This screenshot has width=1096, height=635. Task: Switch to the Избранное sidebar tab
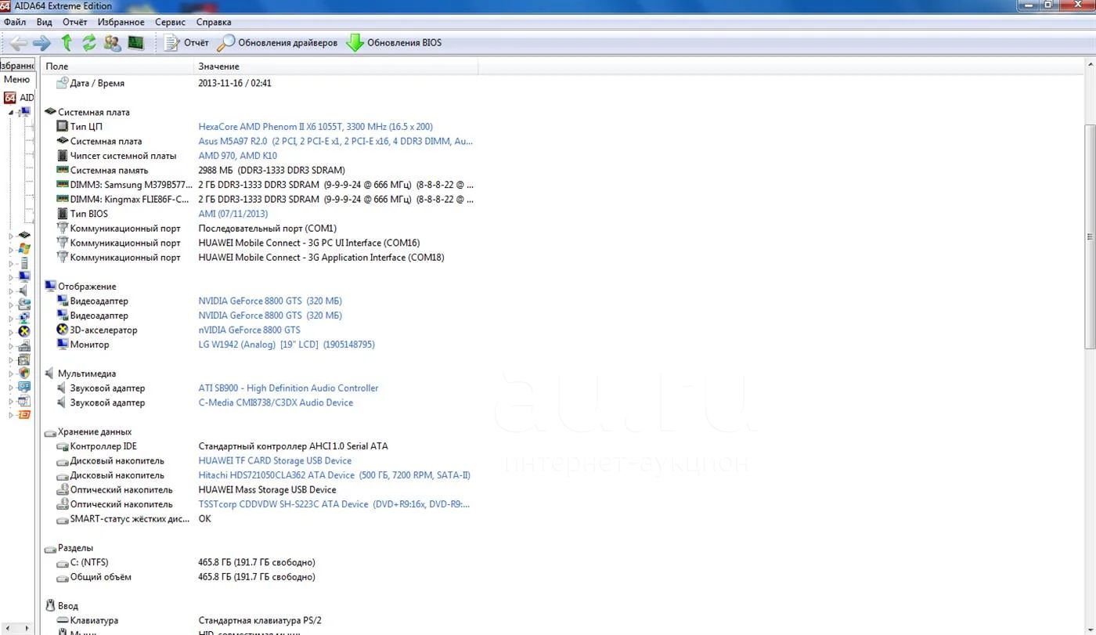[x=17, y=66]
